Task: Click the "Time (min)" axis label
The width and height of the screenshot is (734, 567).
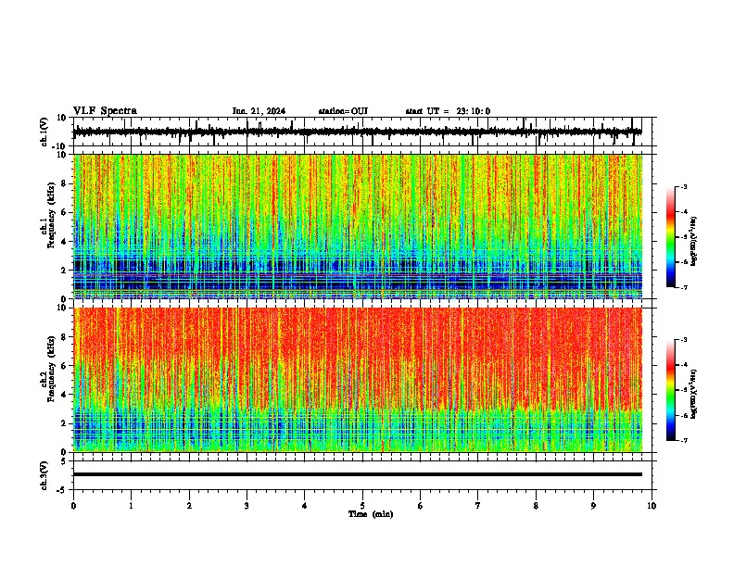Action: [371, 514]
